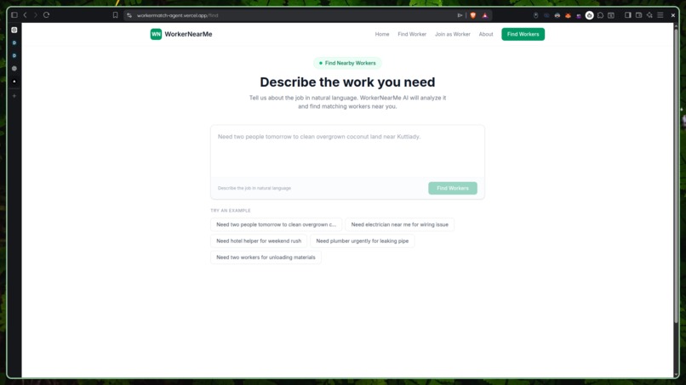Open the Leo AI sparkle icon
This screenshot has width=686, height=385.
tap(649, 14)
